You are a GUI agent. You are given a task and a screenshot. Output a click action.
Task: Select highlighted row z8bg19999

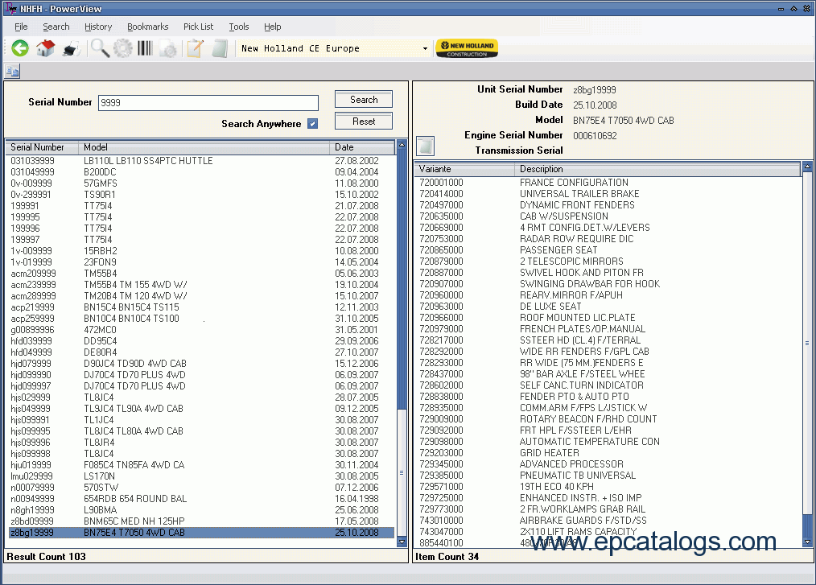pos(201,533)
